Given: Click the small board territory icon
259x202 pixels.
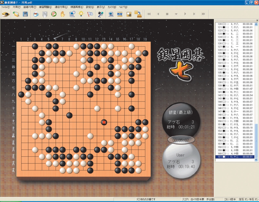Looking at the screenshot, I should (129, 14).
